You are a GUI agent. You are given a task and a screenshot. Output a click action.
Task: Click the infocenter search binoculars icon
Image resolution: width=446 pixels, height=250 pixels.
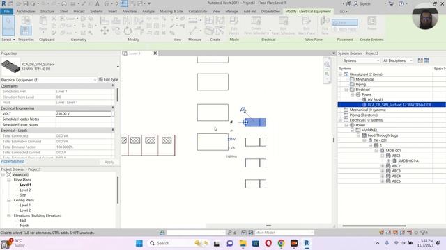348,3
